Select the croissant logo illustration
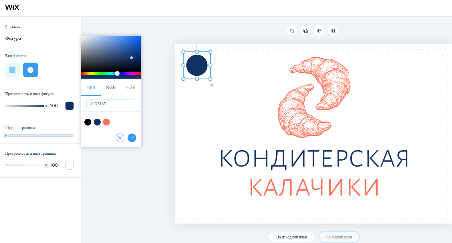This screenshot has width=452, height=243. 314,97
